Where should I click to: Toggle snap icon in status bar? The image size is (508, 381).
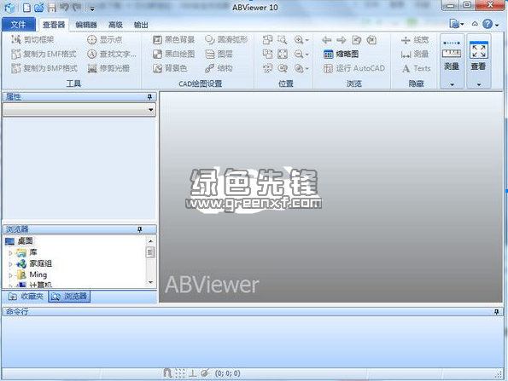click(167, 373)
